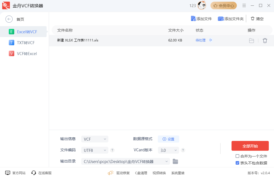Click 驱动修复 in bottom bar
274x178 pixels.
(123, 173)
